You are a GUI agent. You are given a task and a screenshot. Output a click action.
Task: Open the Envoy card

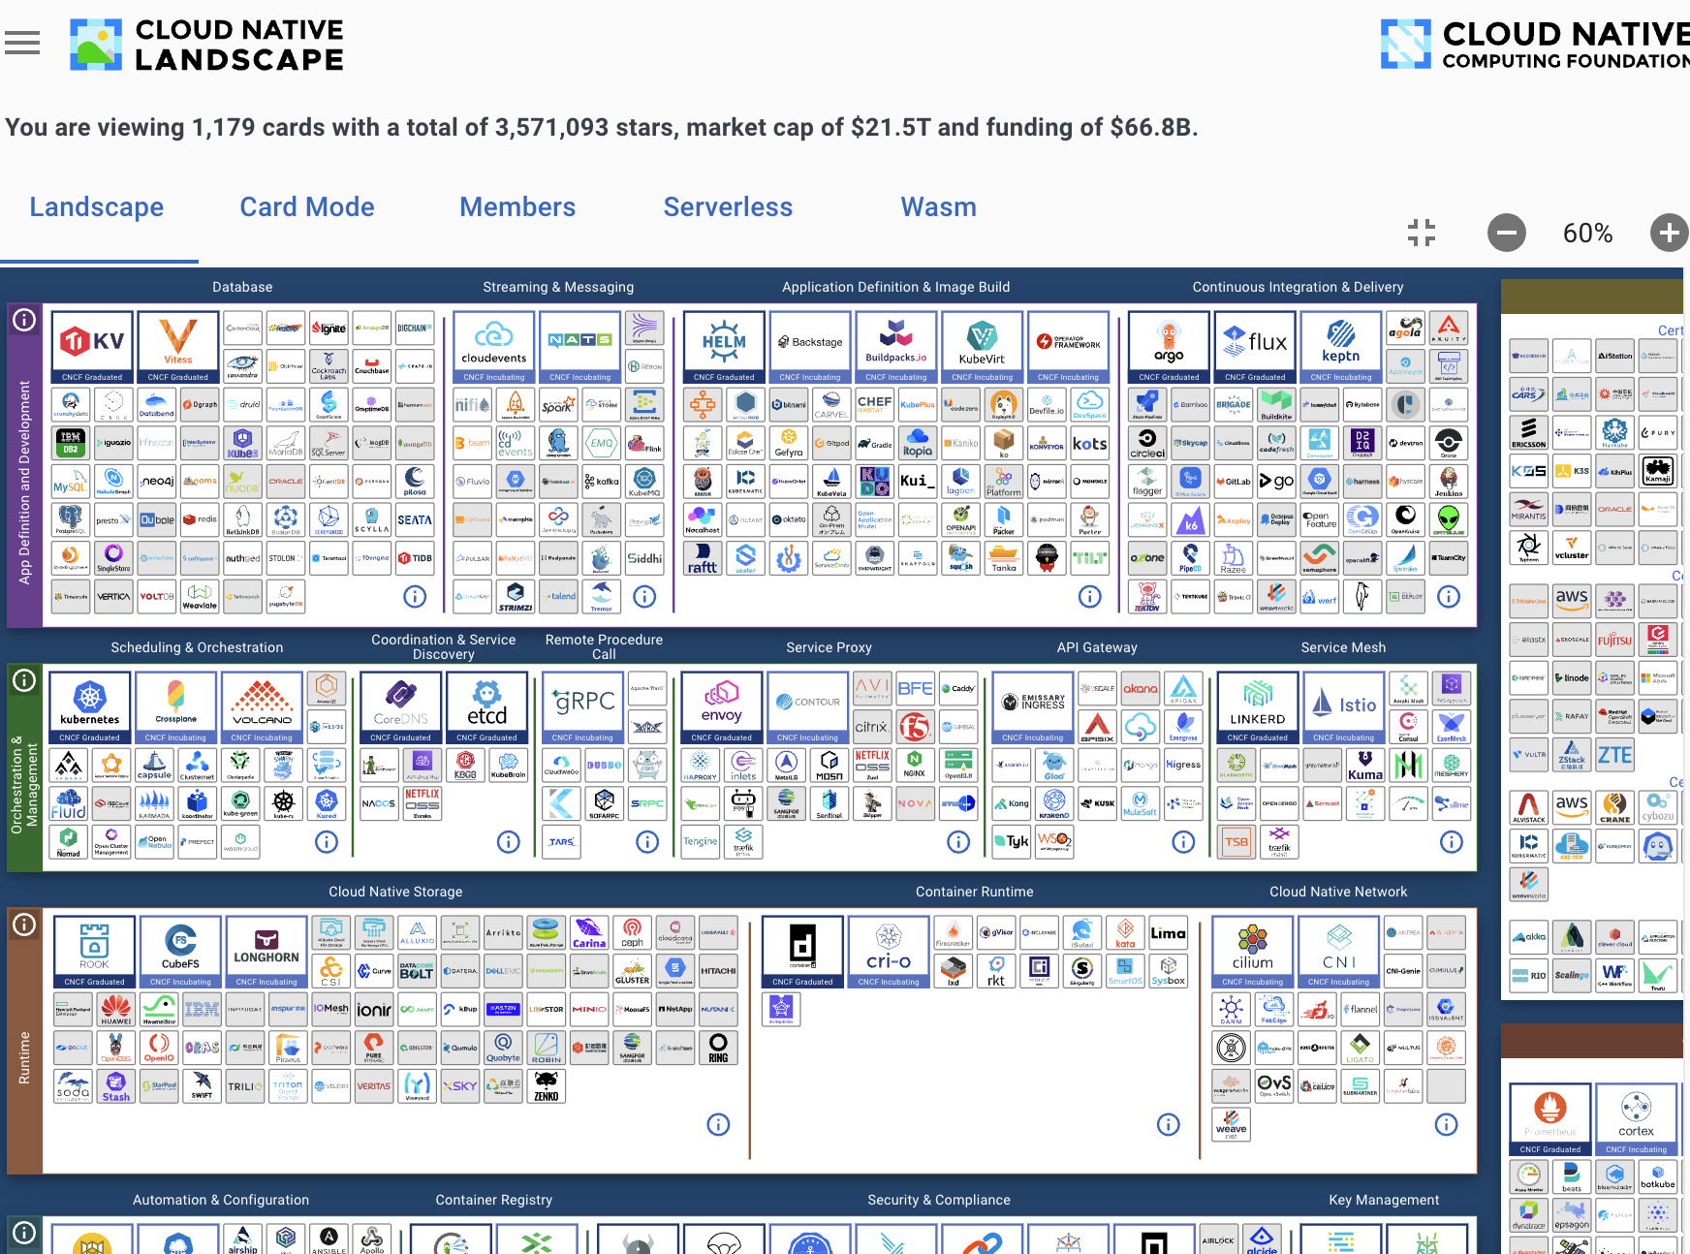[722, 707]
